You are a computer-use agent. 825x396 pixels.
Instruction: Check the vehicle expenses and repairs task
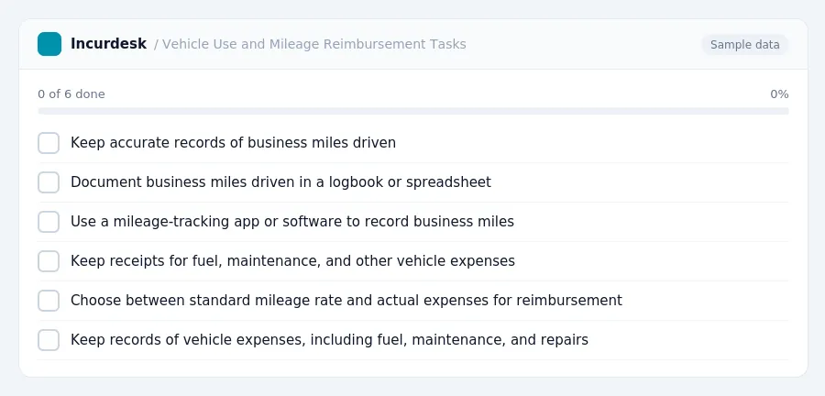pyautogui.click(x=49, y=340)
